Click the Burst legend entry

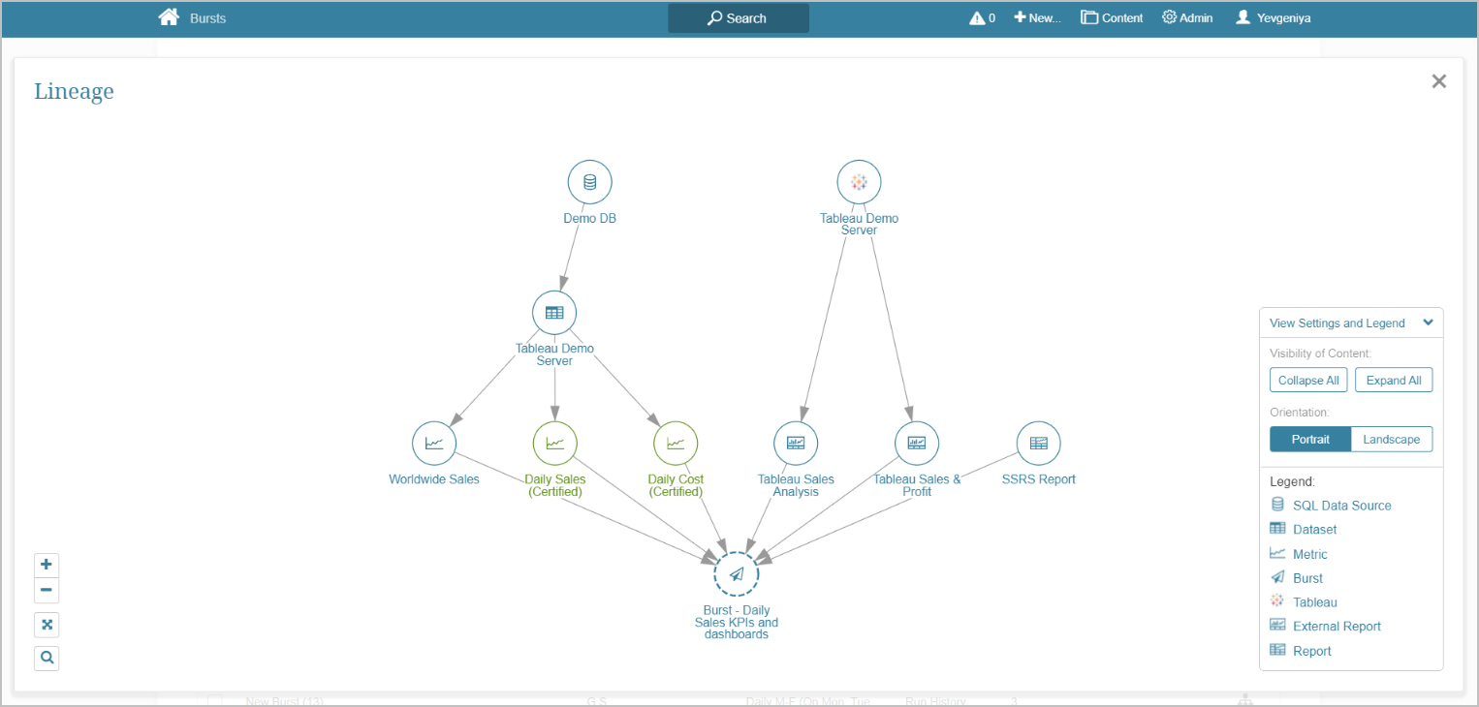(1297, 578)
